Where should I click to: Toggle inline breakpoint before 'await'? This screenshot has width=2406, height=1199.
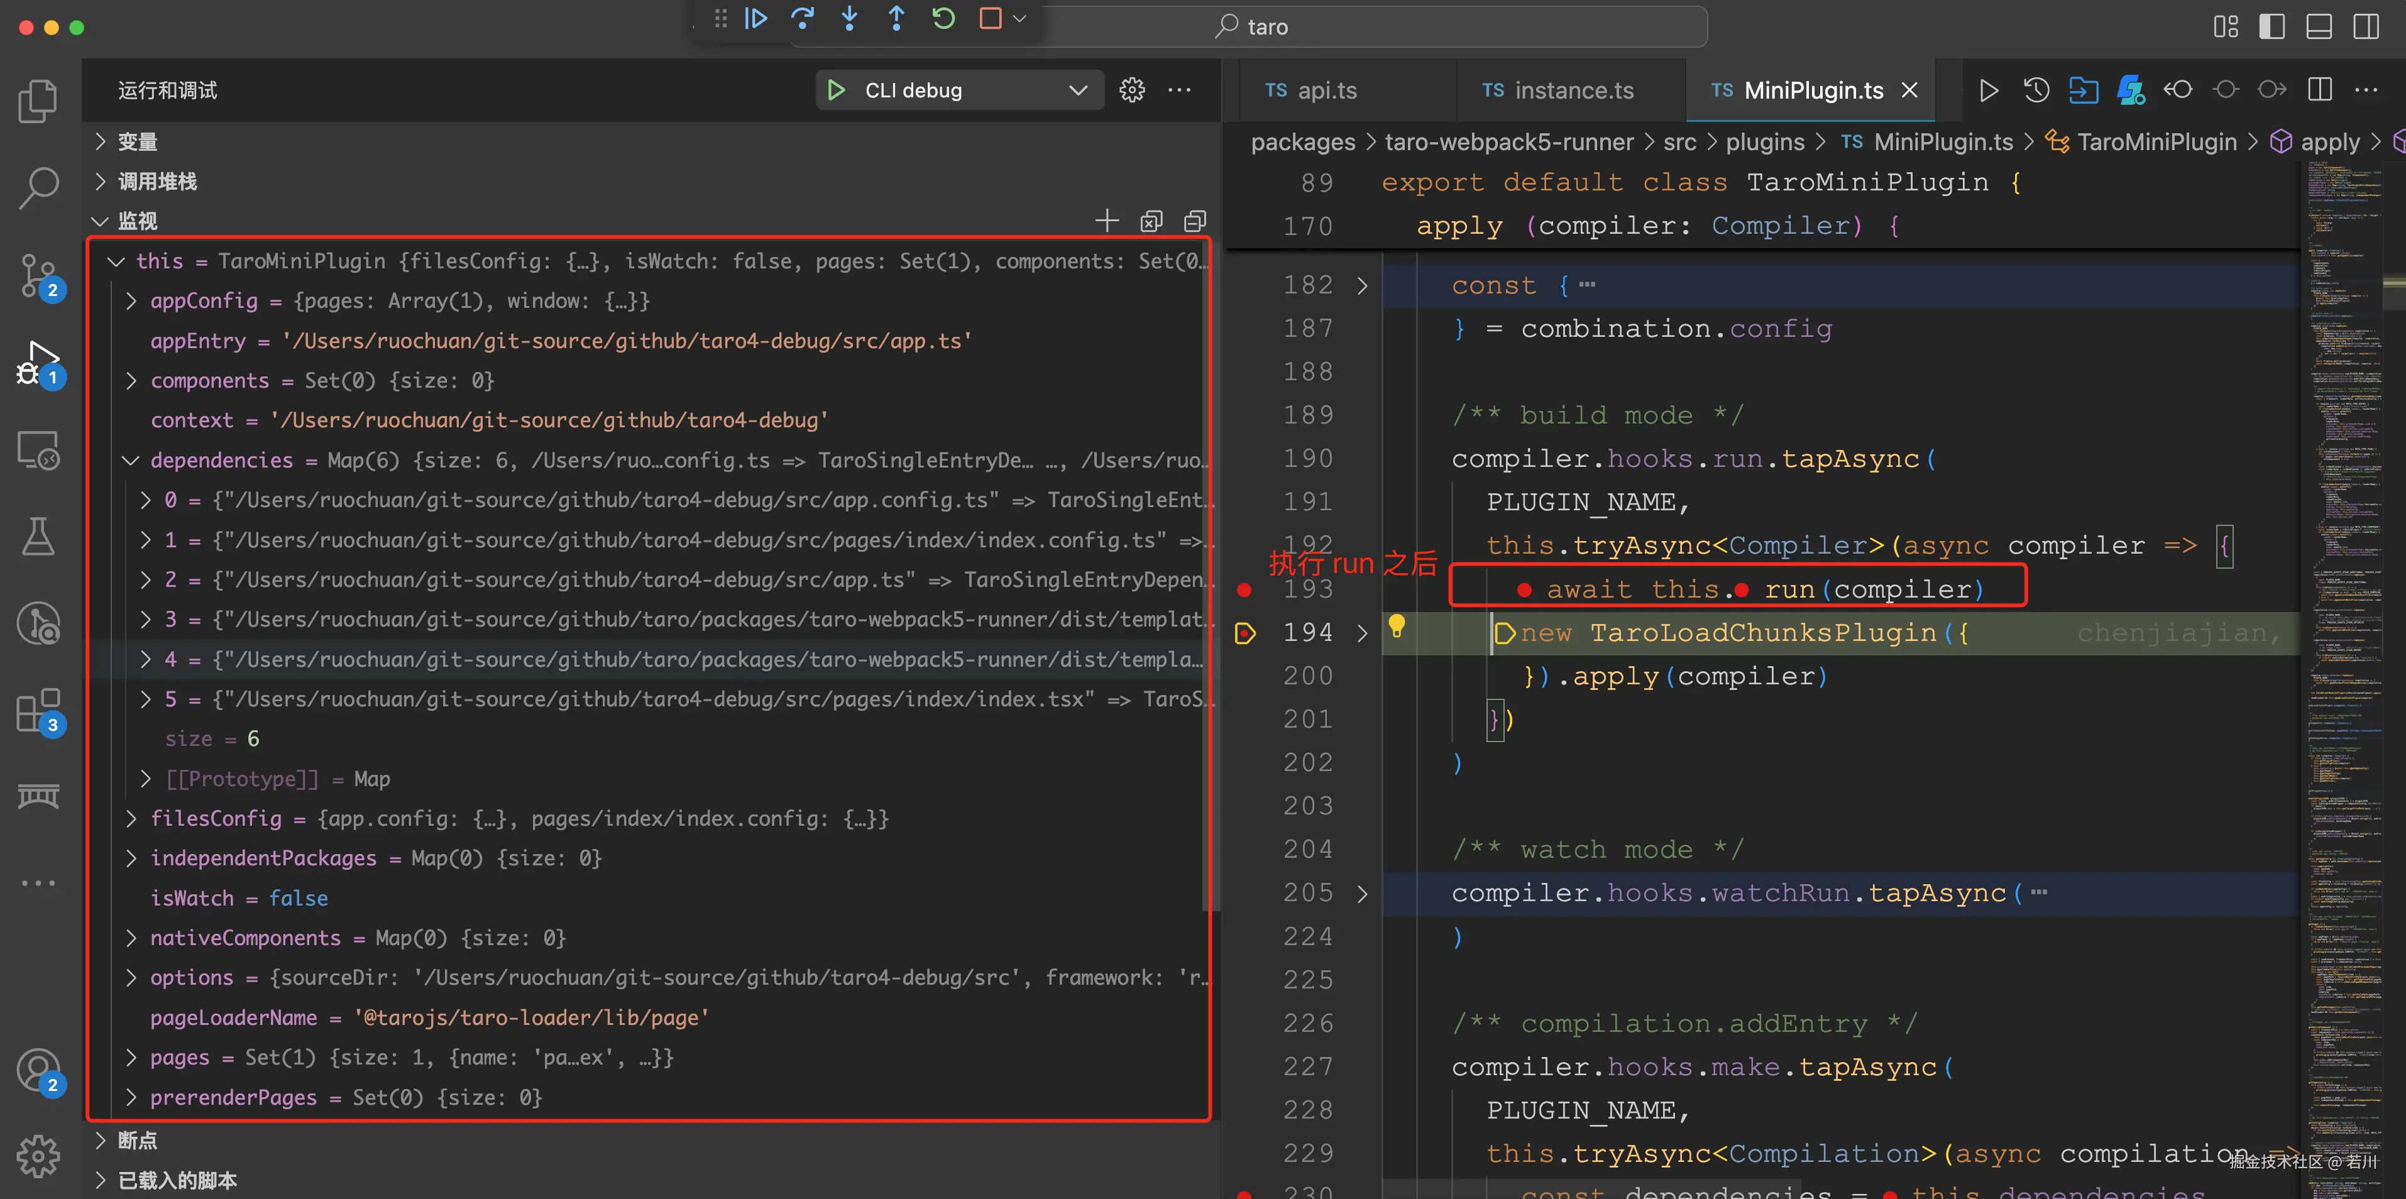point(1524,590)
